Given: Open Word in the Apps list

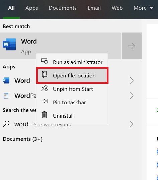Looking at the screenshot, I should coord(22,80).
